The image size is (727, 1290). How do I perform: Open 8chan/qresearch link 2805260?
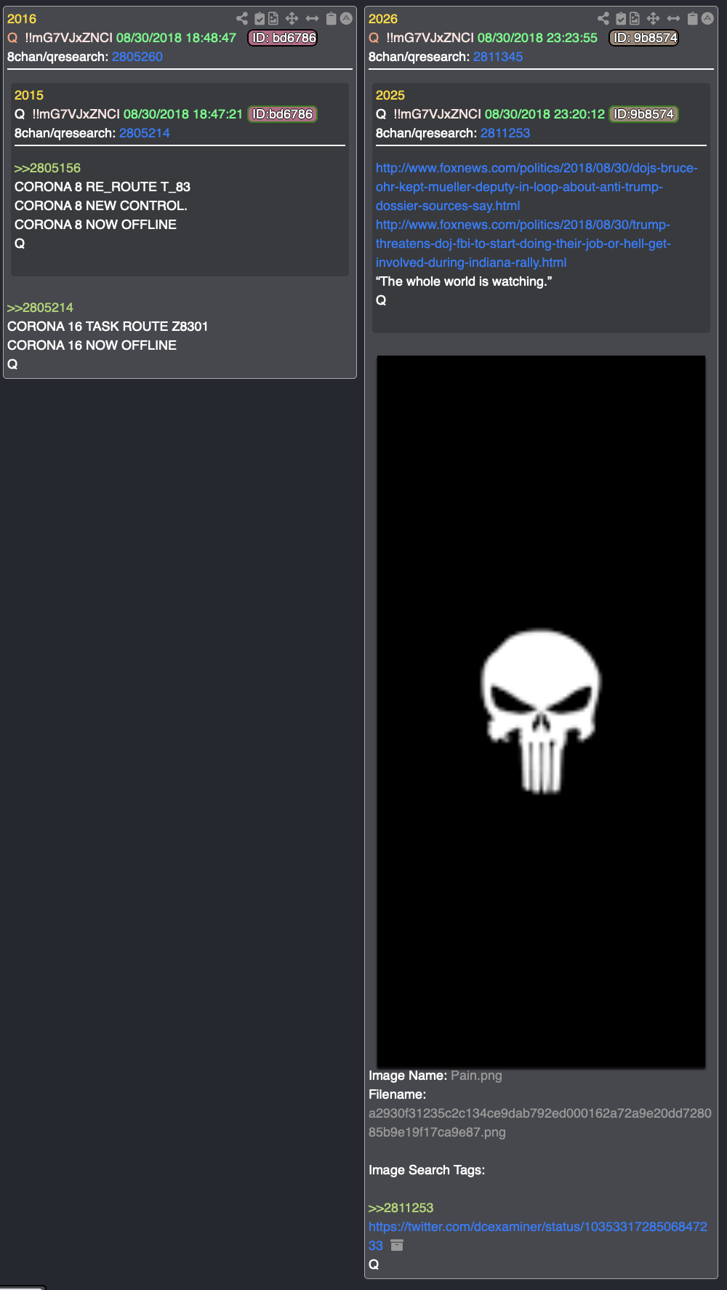[137, 57]
